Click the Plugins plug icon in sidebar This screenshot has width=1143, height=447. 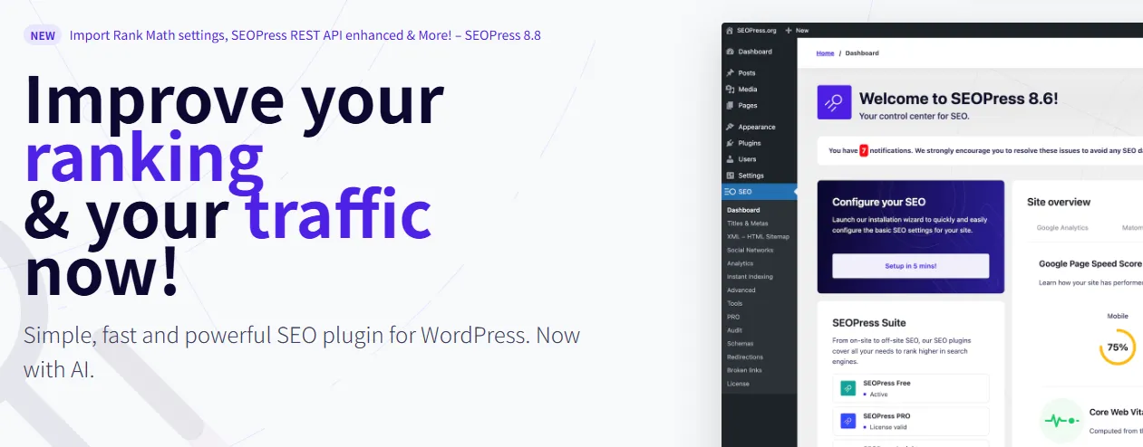click(x=731, y=143)
